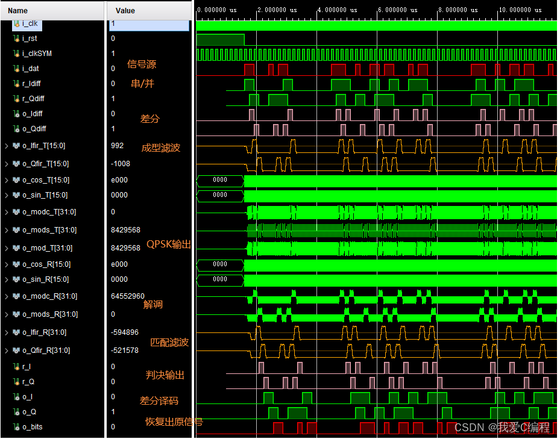Click the i_dat signal icon
The height and width of the screenshot is (439, 560).
coord(16,69)
